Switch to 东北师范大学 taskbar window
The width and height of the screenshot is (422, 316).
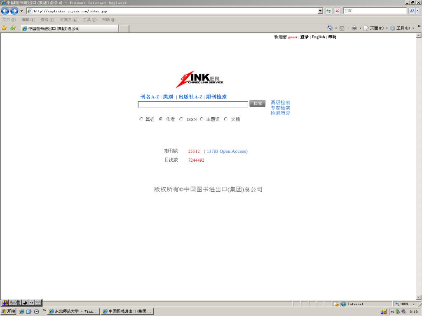point(74,311)
